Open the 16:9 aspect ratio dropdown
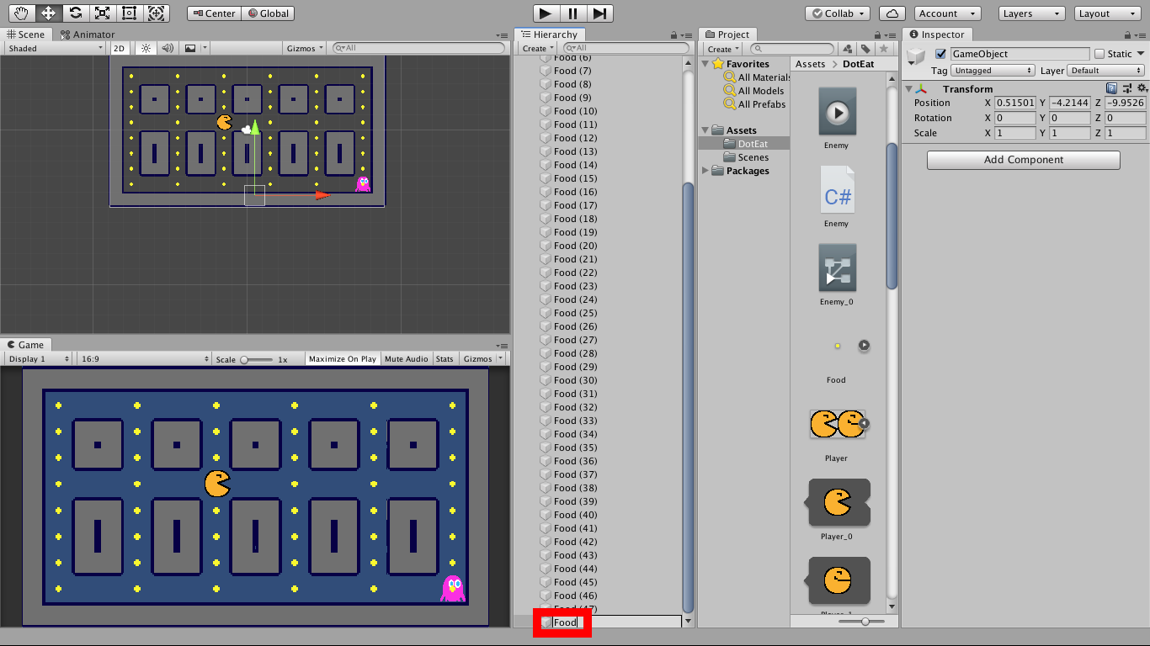This screenshot has height=646, width=1150. (x=144, y=359)
